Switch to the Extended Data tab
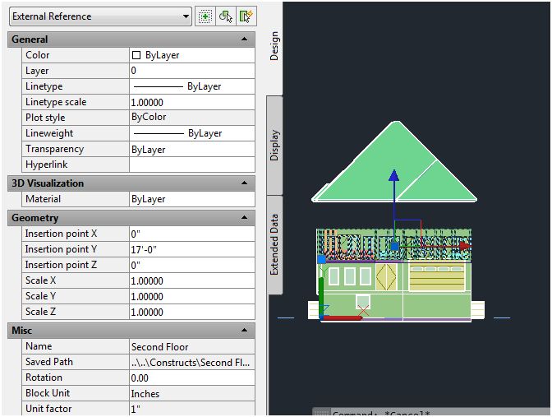 pos(274,244)
